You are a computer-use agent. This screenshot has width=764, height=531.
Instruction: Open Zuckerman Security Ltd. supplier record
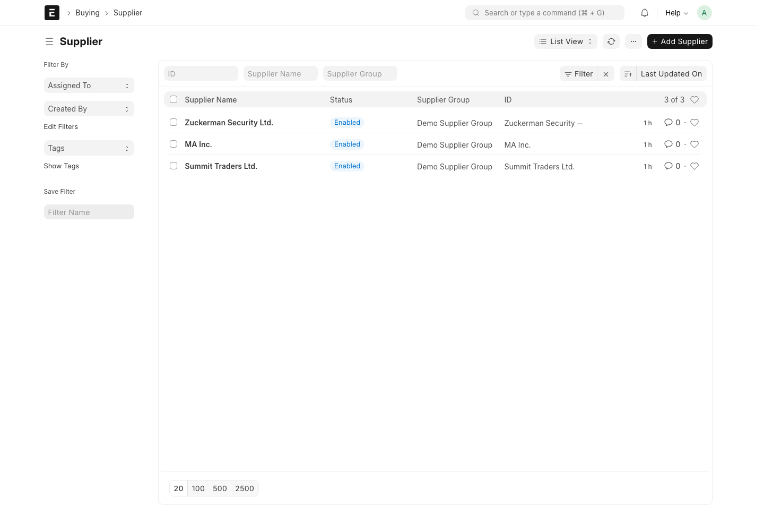(x=229, y=123)
